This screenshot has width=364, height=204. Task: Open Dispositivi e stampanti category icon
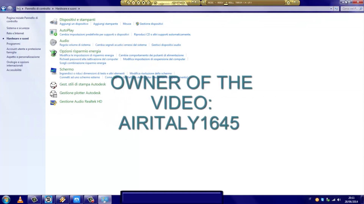coord(53,22)
